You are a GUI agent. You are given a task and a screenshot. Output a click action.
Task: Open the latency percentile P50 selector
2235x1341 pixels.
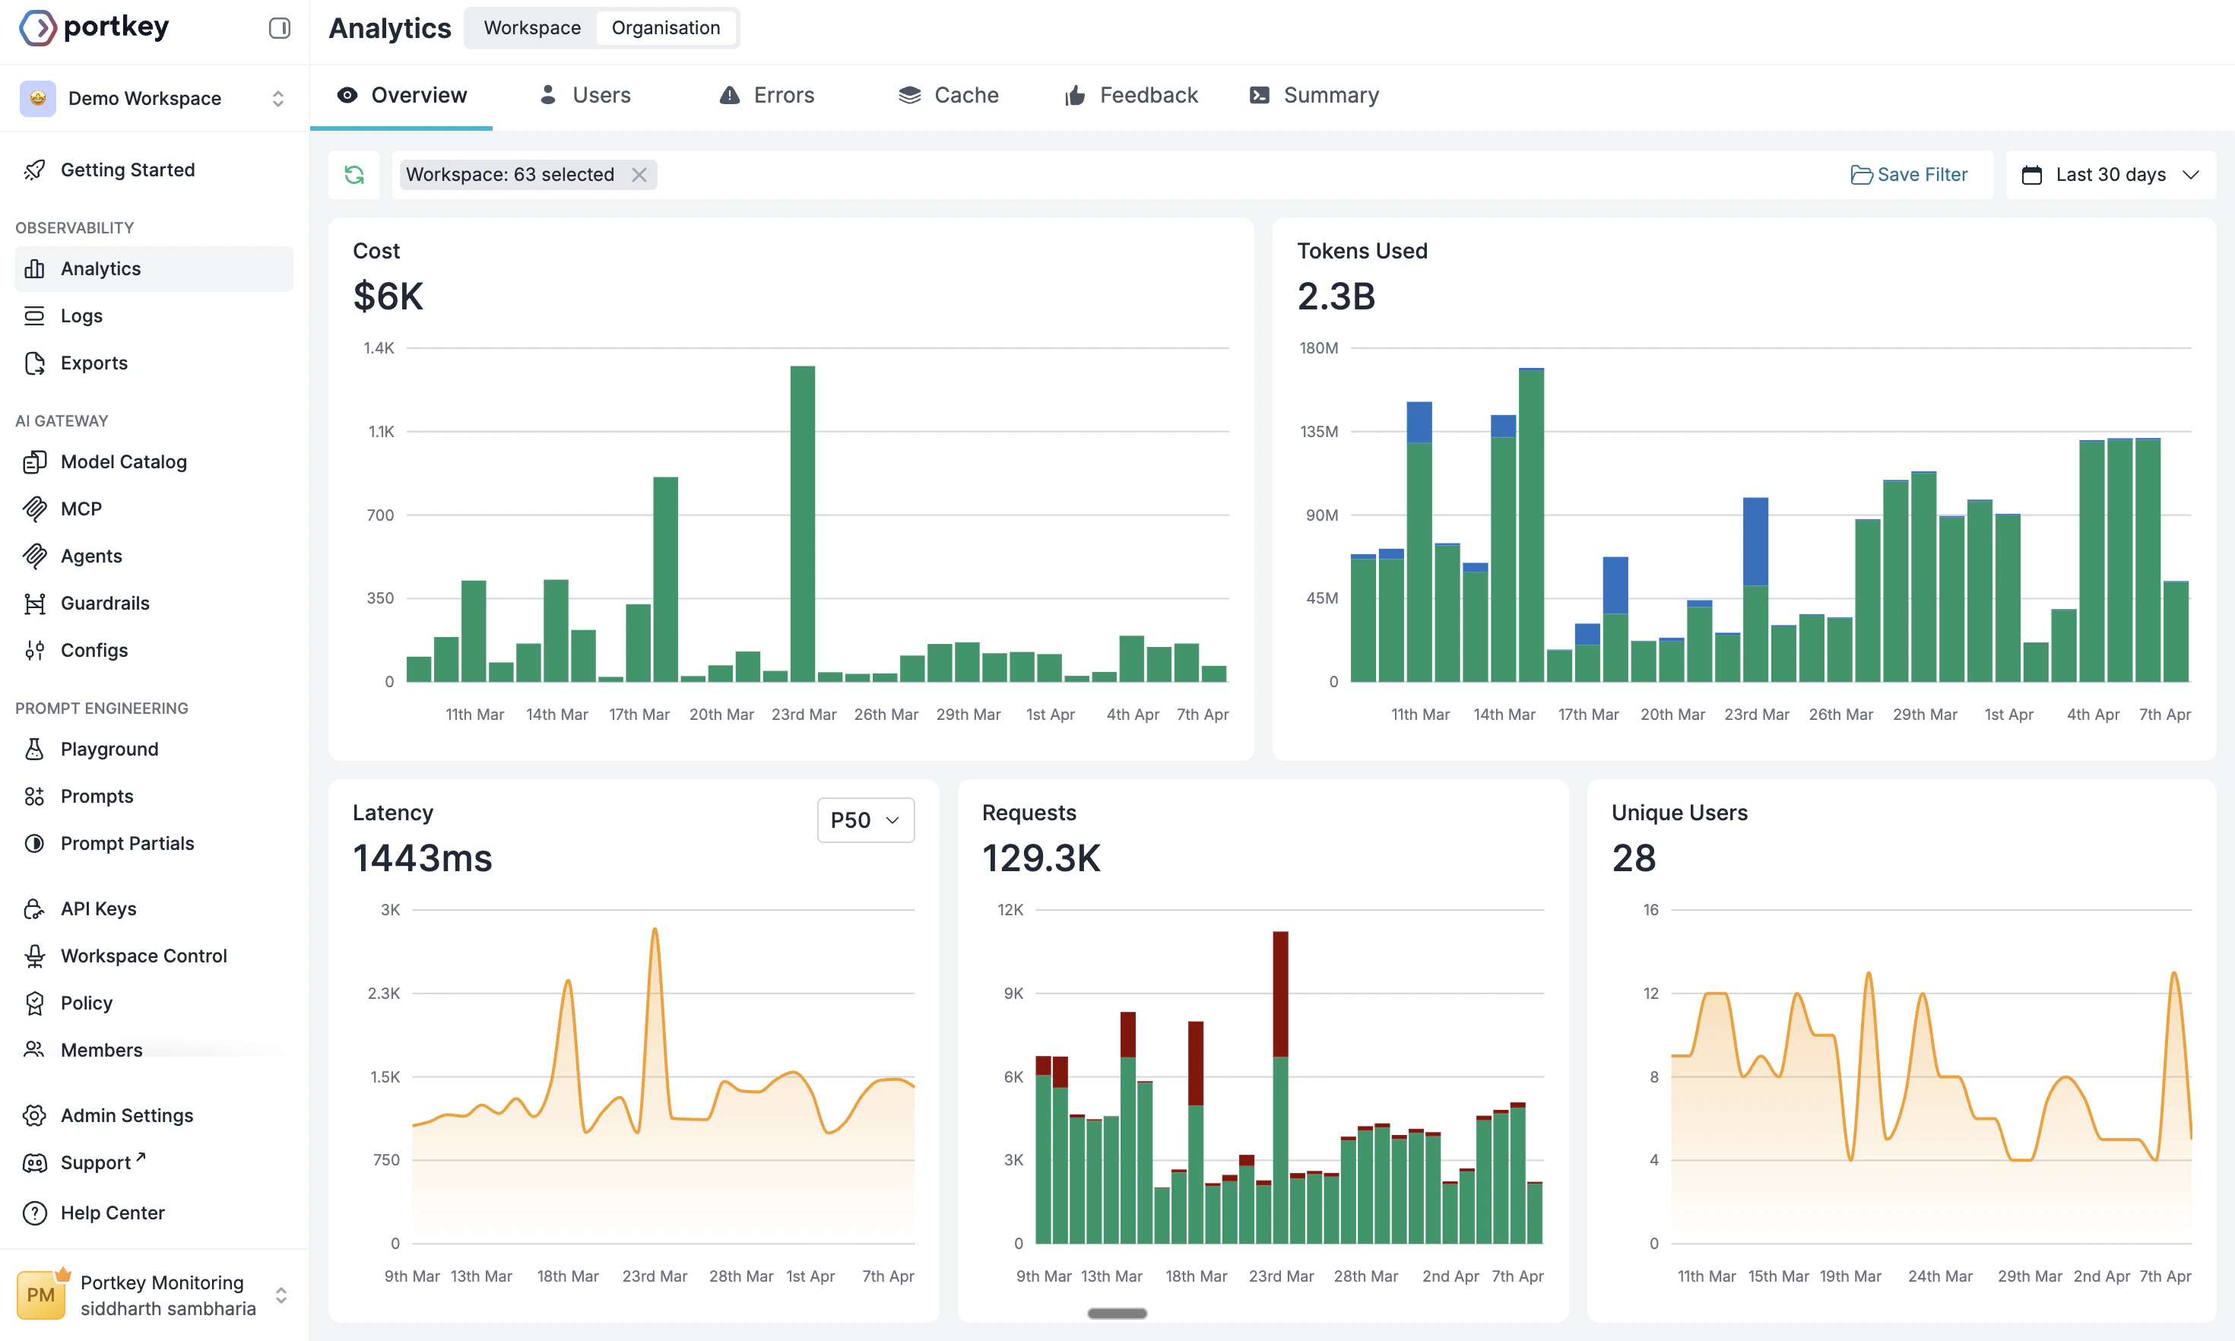864,819
